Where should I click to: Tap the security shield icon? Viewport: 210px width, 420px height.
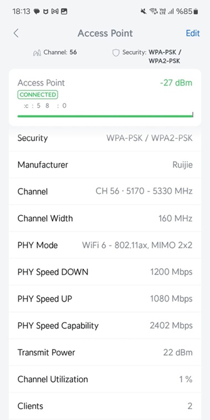[x=116, y=53]
